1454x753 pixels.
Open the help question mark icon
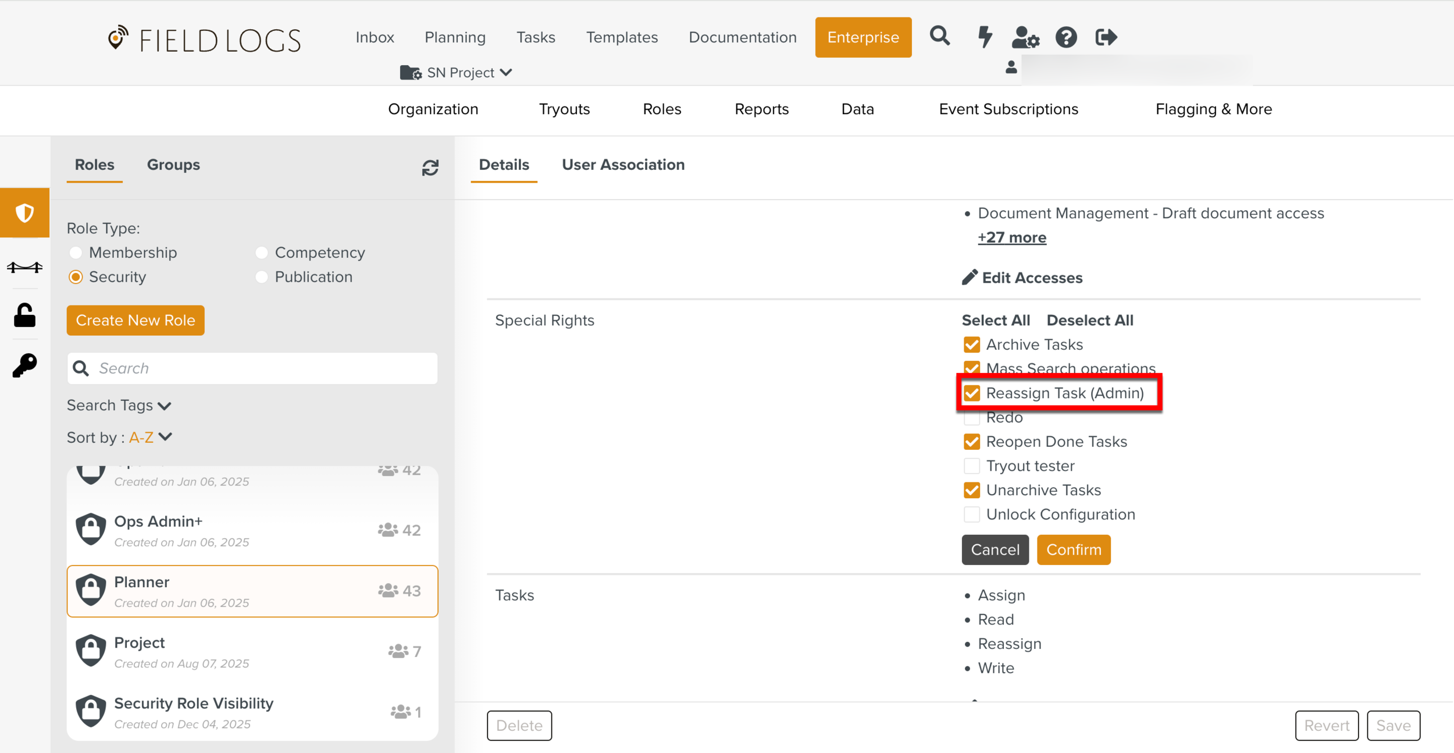1066,37
